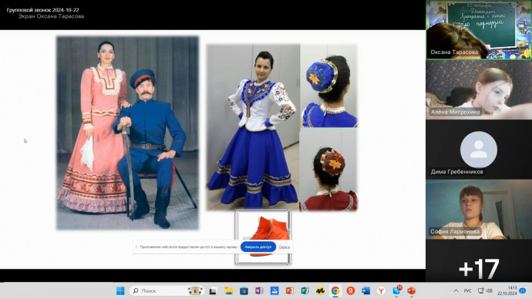
Task: Open the Windows Start menu
Action: pos(120,291)
